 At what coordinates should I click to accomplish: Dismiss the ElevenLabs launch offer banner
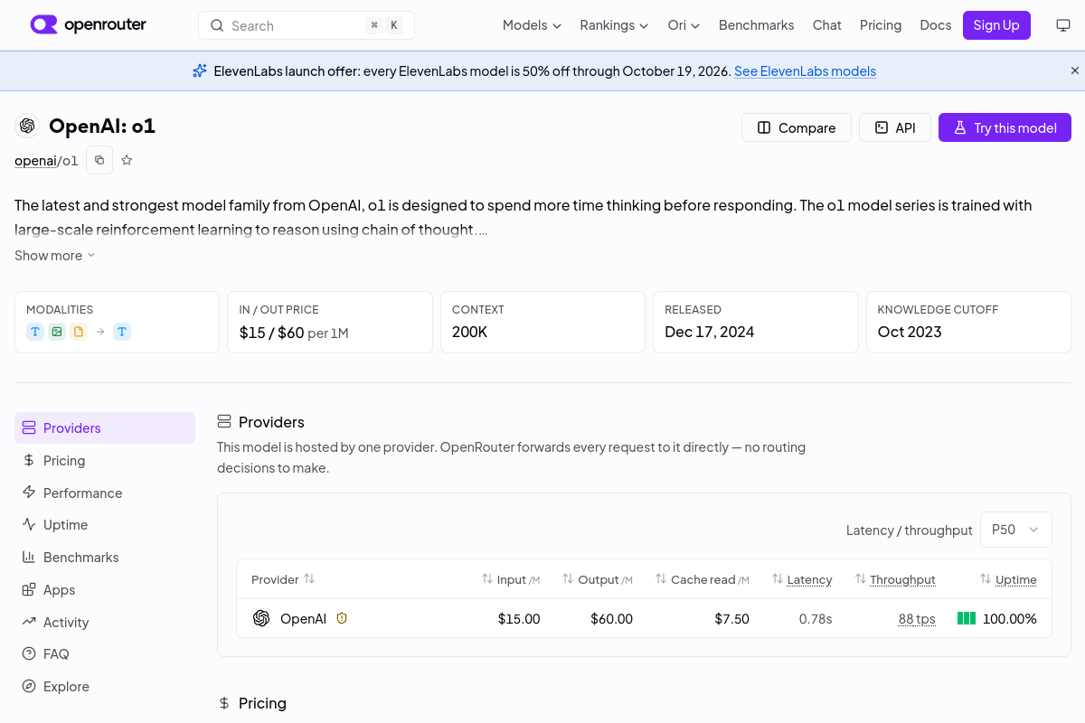1075,70
